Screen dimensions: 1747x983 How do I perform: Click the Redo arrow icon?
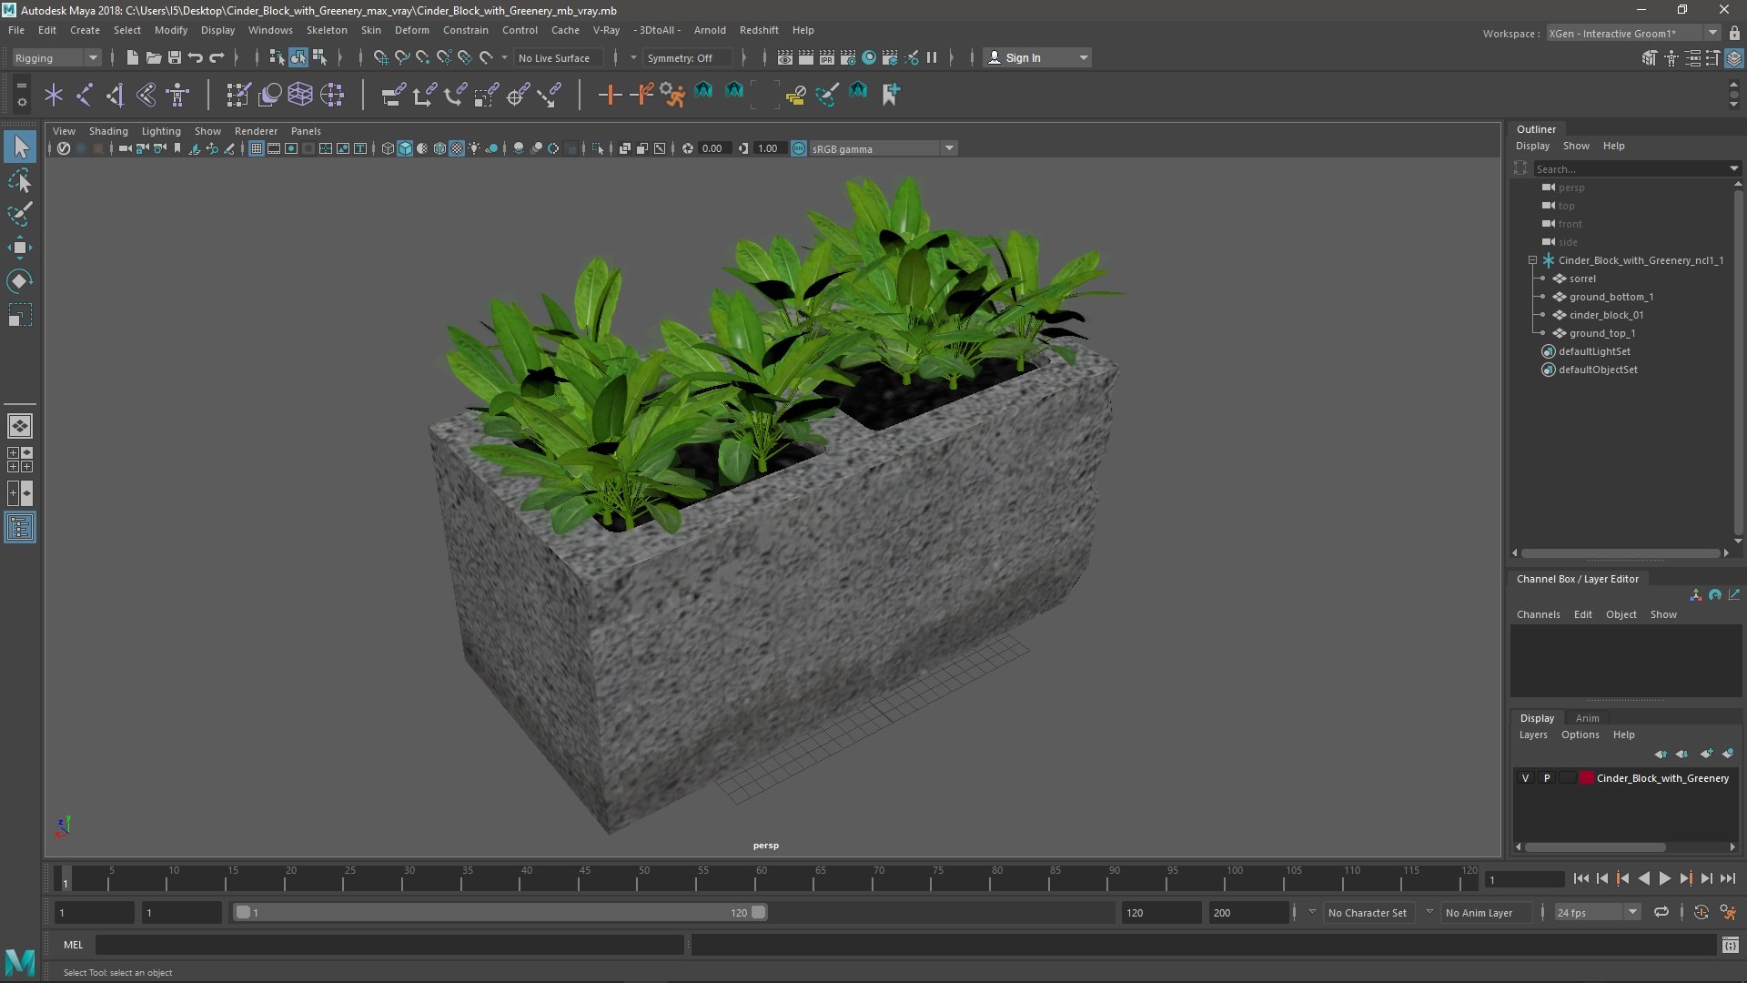(217, 57)
